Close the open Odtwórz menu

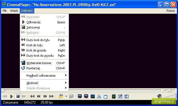[27, 11]
